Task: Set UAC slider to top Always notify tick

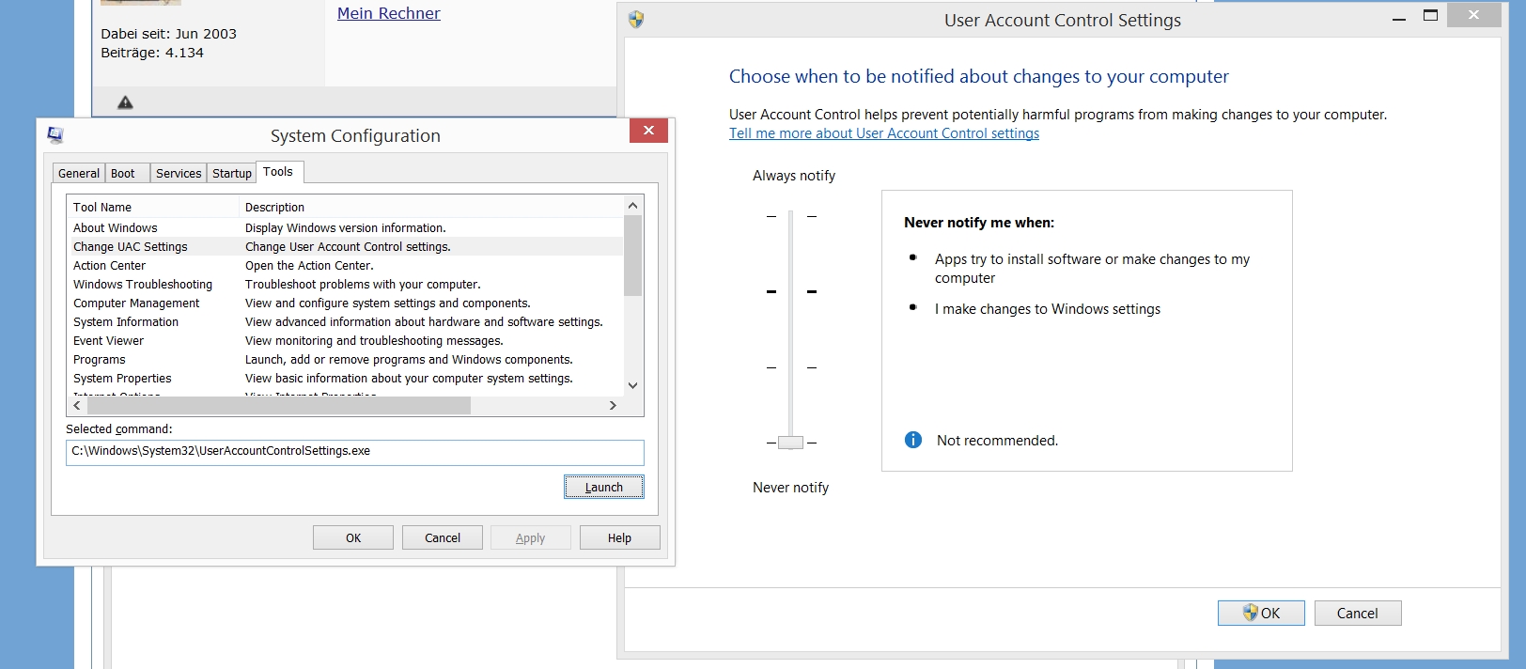Action: pos(791,216)
